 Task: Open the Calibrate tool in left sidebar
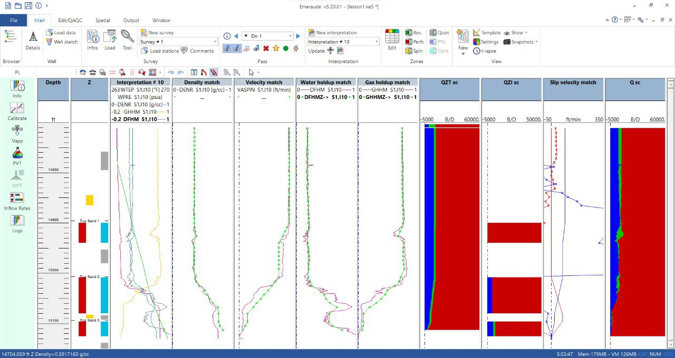tap(17, 111)
